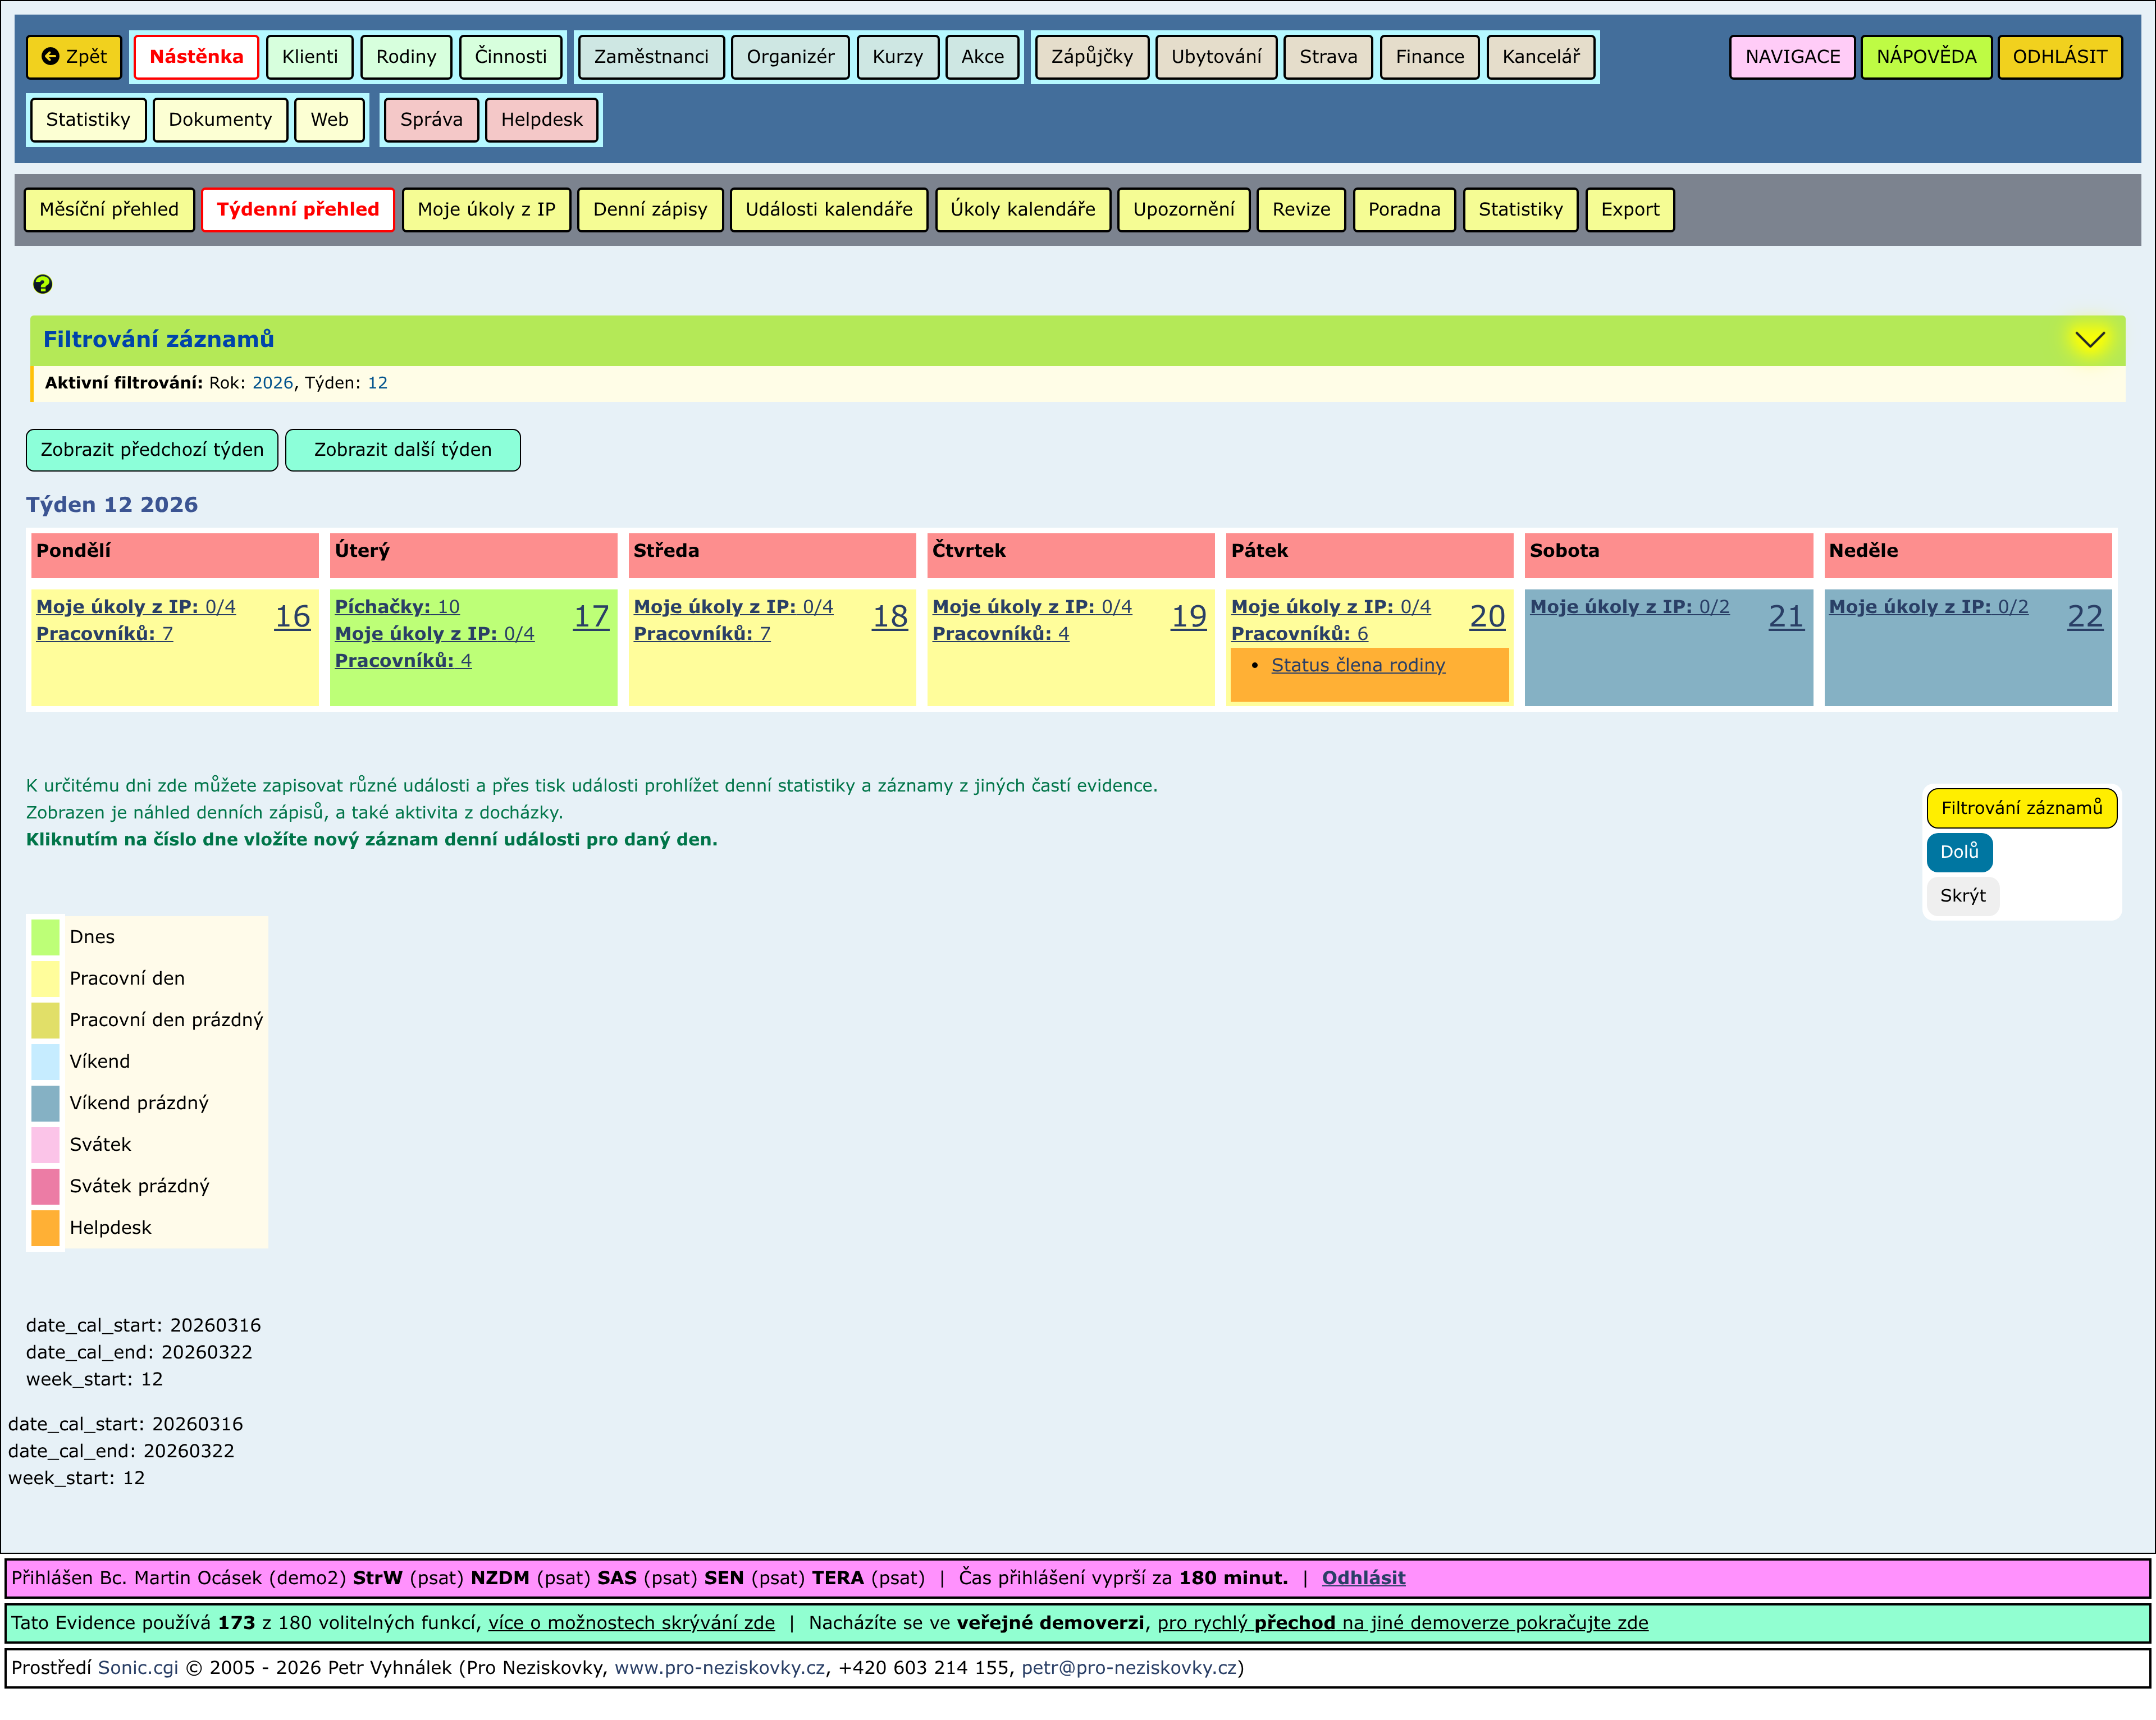The width and height of the screenshot is (2156, 1720).
Task: Click filter year value 2026
Action: coord(272,383)
